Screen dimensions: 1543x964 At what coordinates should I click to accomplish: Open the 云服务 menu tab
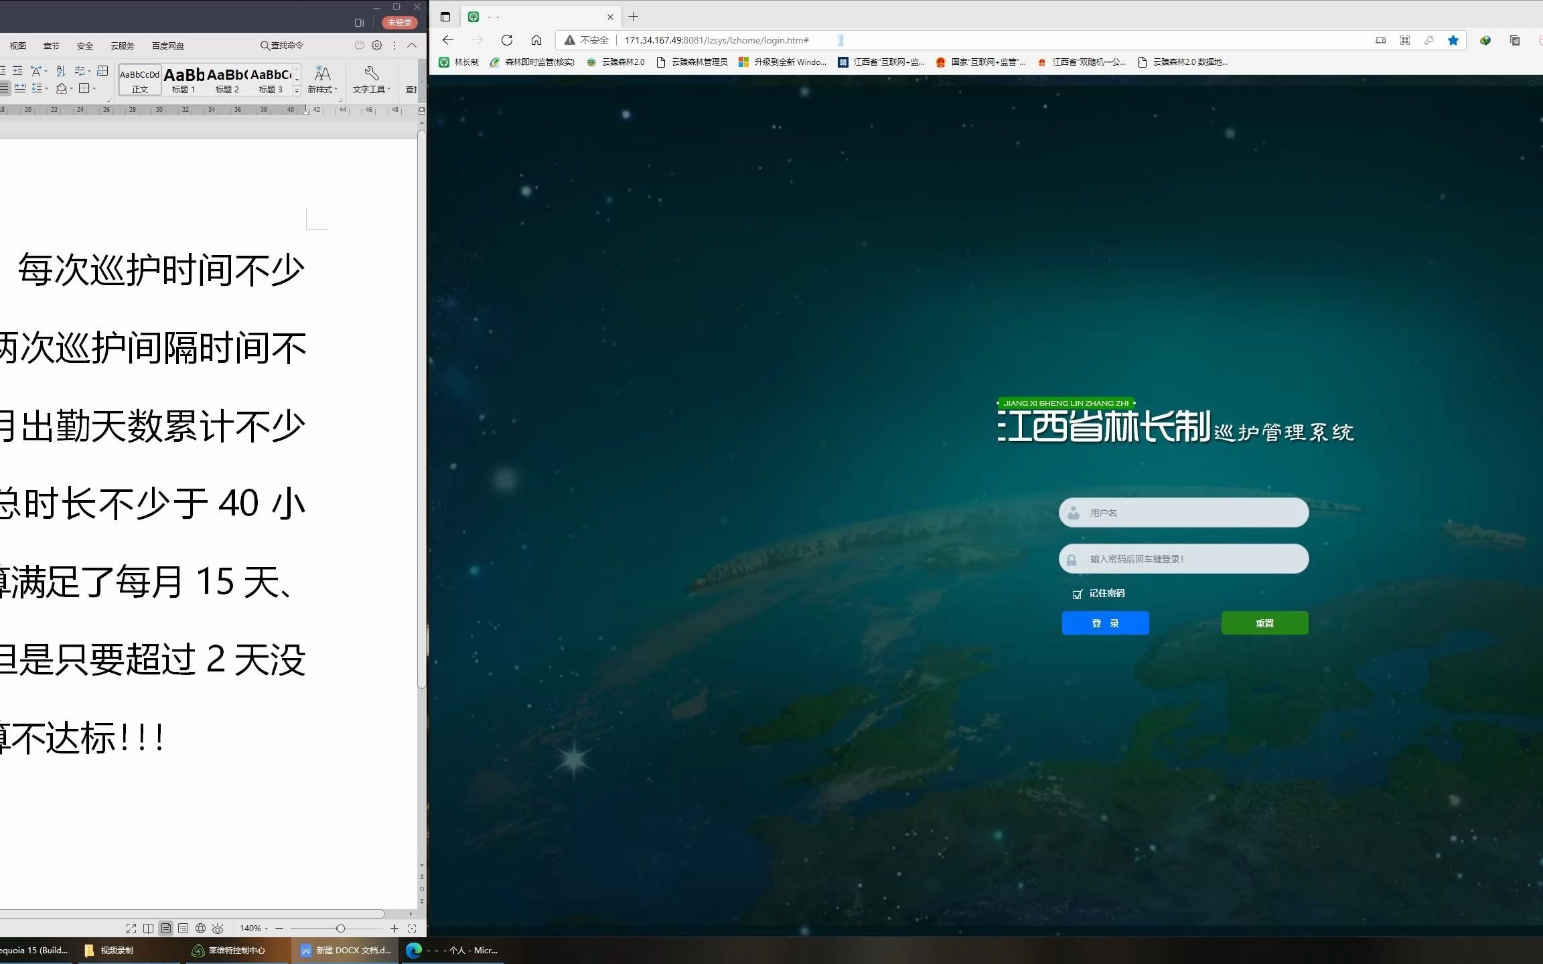pyautogui.click(x=123, y=46)
